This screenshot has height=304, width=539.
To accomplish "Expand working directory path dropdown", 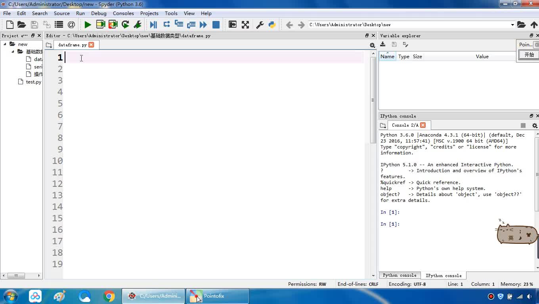I will pos(512,25).
